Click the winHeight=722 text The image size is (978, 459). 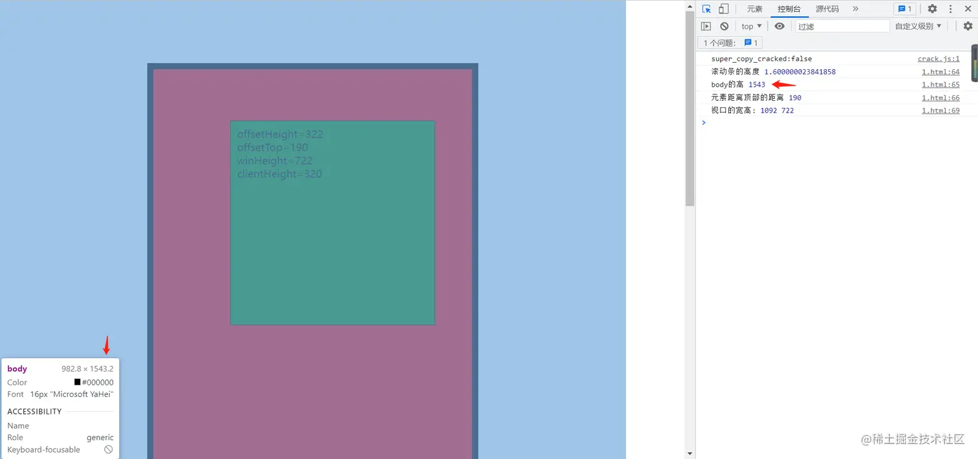(275, 160)
